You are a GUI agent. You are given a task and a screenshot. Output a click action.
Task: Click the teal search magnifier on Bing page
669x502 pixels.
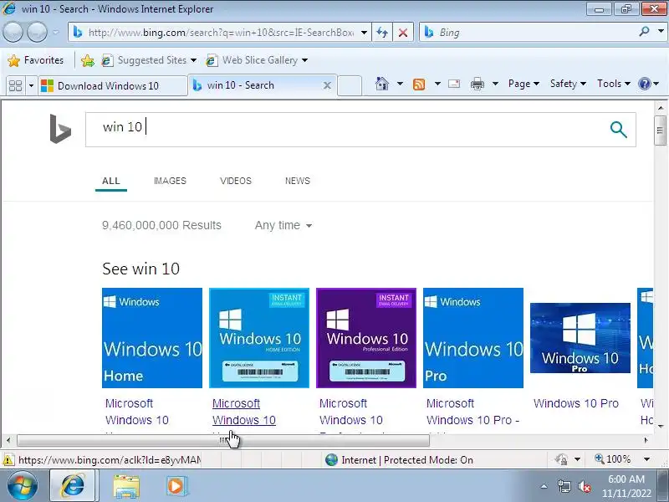click(618, 130)
